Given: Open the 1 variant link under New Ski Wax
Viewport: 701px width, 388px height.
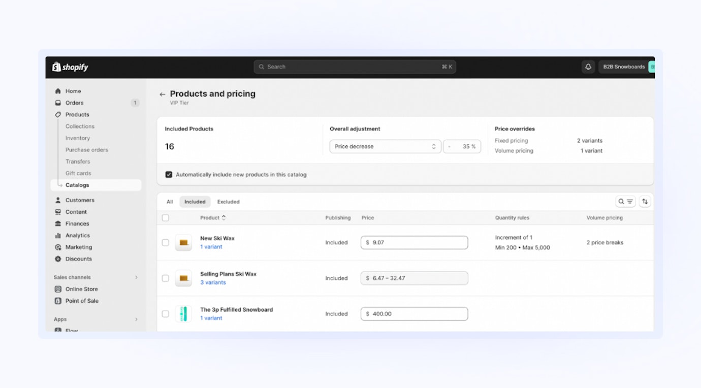Looking at the screenshot, I should point(211,247).
